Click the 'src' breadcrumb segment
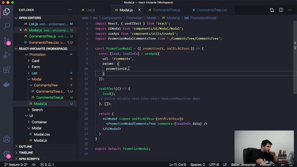 95,18
